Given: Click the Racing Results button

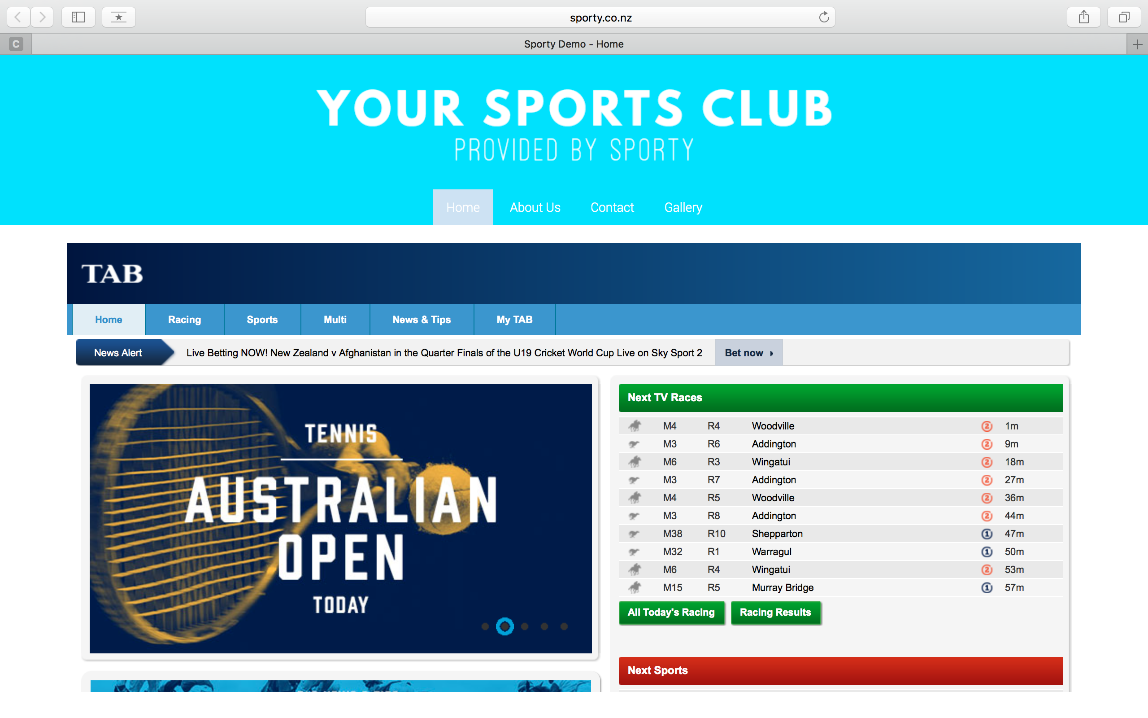Looking at the screenshot, I should pos(775,613).
